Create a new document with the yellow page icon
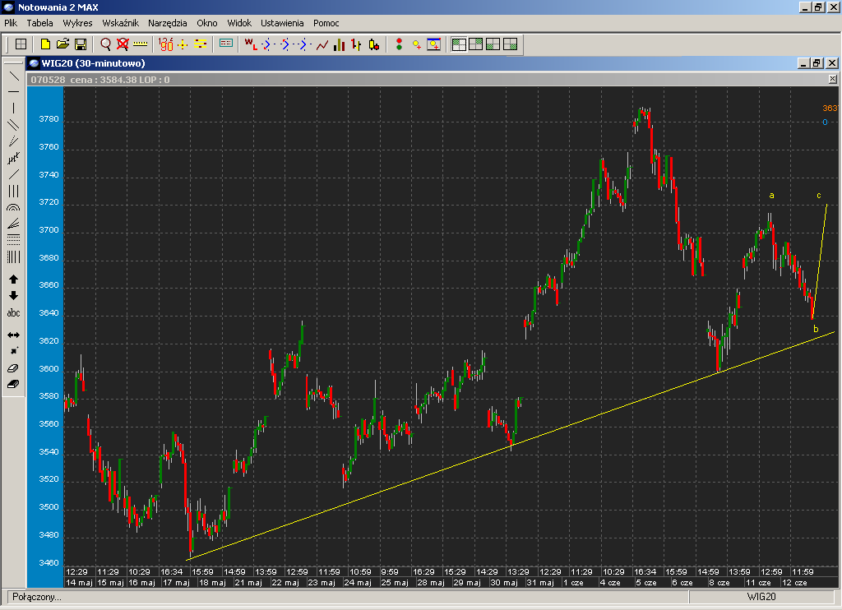The image size is (842, 610). click(46, 44)
